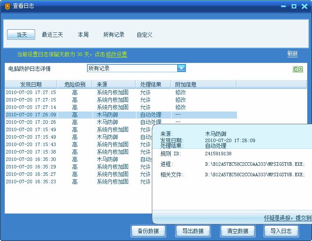Viewport: 312px width, 241px height.
Task: Choose the 自定义 tab
Action: click(144, 35)
